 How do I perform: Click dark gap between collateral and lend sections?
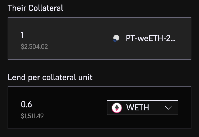(x=99, y=66)
